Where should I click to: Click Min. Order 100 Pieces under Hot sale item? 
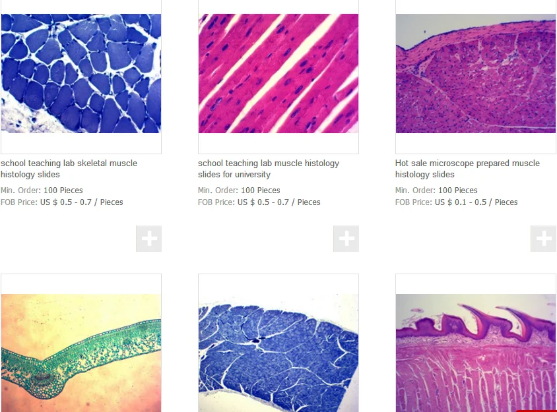coord(436,191)
